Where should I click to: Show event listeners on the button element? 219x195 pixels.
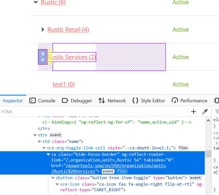pyautogui.click(x=195, y=178)
